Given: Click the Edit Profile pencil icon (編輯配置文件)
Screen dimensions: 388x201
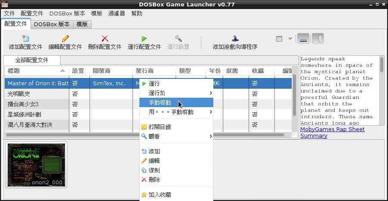Looking at the screenshot, I should click(x=65, y=39).
